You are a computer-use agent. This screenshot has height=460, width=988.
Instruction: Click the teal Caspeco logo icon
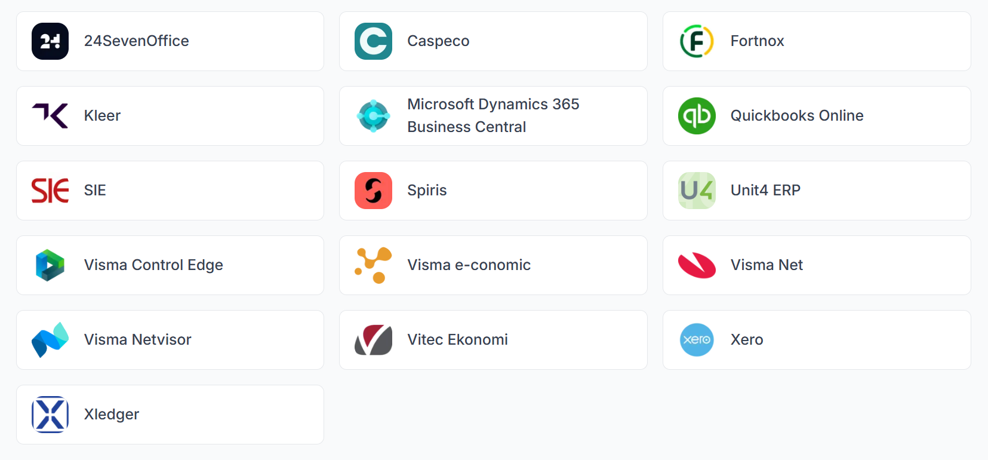tap(373, 41)
